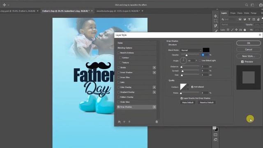Click the Angle dial control

tap(183, 60)
